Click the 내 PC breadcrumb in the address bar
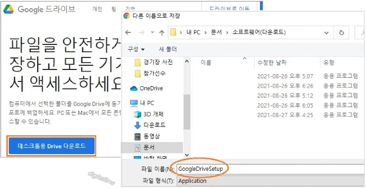 click(x=193, y=32)
